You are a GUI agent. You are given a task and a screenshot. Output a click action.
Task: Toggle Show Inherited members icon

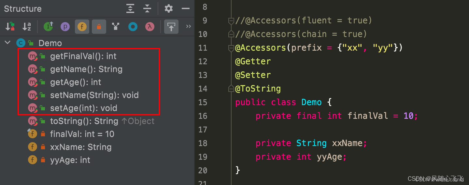[x=48, y=27]
